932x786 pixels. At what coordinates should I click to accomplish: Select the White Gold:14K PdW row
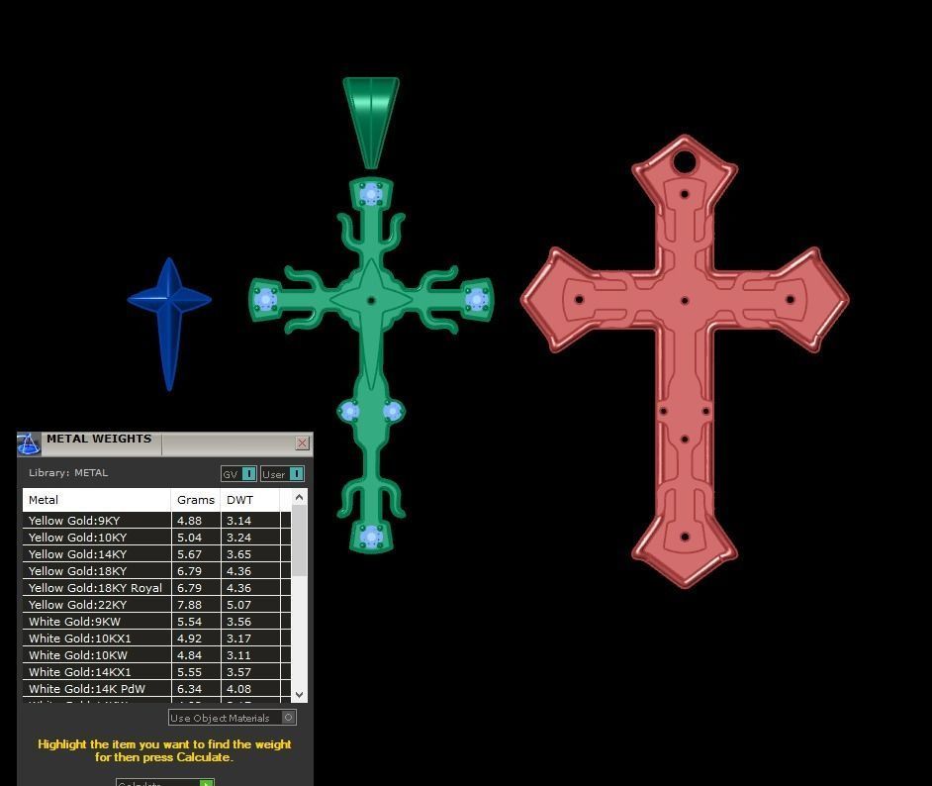coord(156,689)
